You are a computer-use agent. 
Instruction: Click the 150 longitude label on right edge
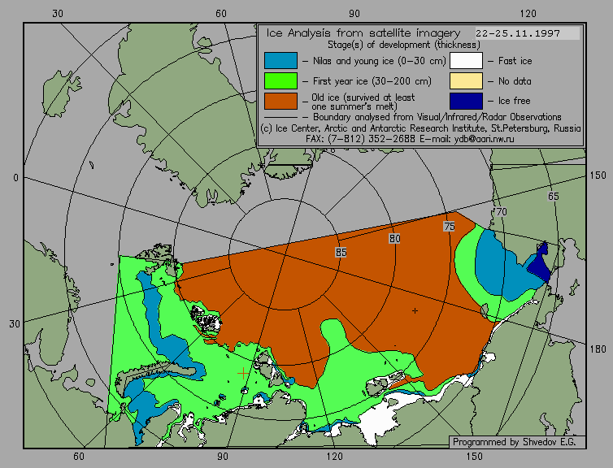598,175
